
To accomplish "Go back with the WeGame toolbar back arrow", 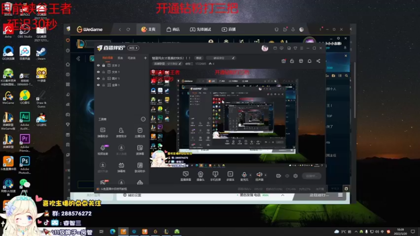I will (x=120, y=29).
